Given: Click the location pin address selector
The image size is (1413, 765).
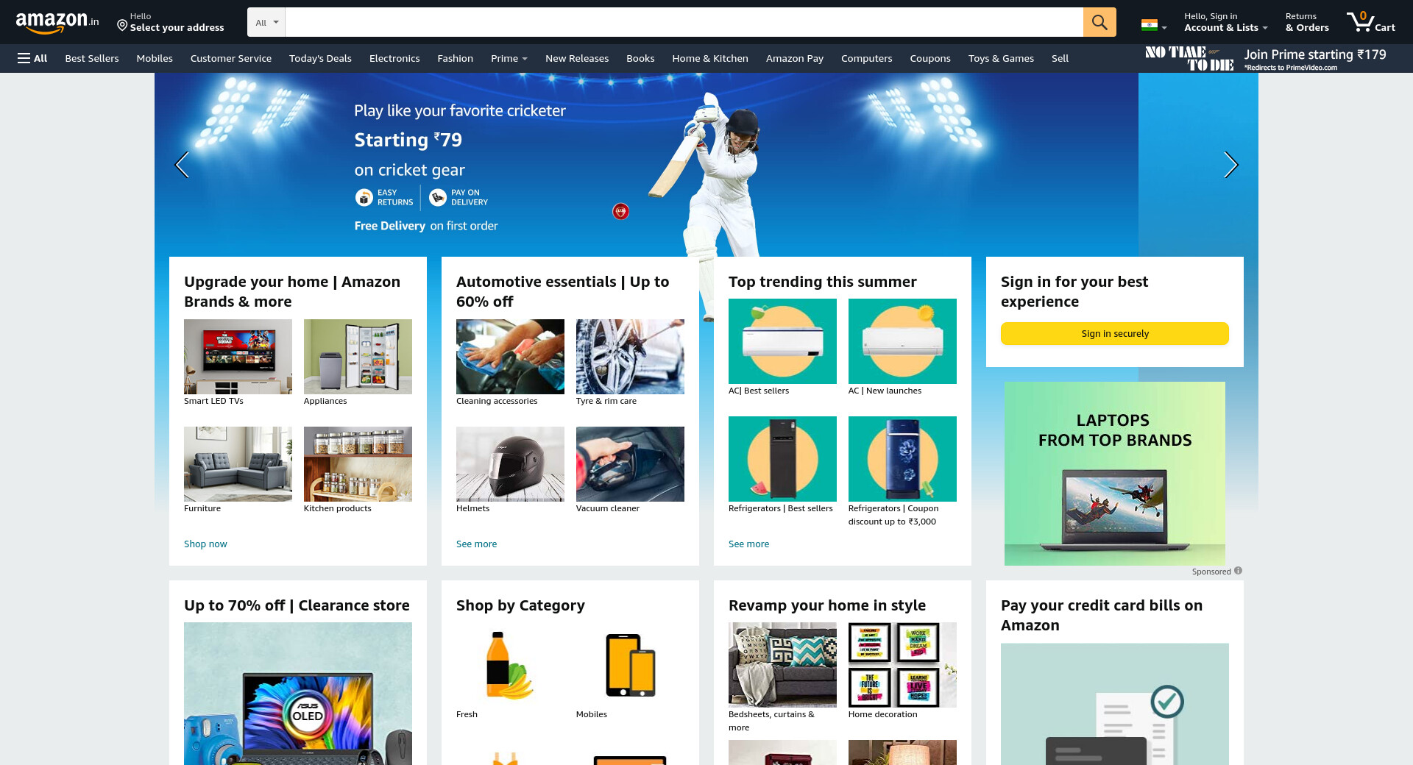Looking at the screenshot, I should tap(170, 22).
